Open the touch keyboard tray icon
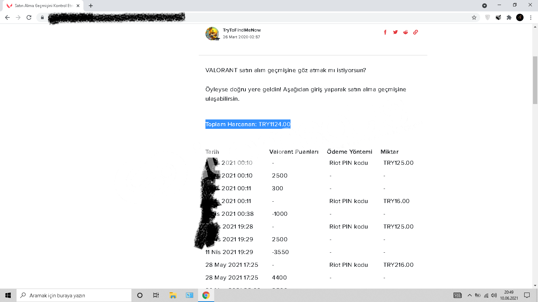 coord(458,295)
